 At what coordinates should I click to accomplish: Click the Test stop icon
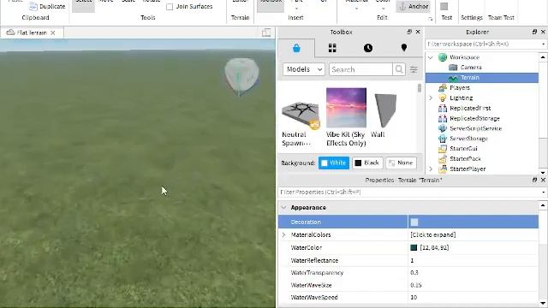click(x=444, y=7)
